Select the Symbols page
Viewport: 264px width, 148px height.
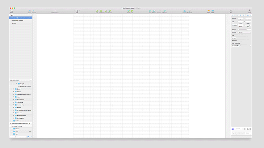[21, 23]
